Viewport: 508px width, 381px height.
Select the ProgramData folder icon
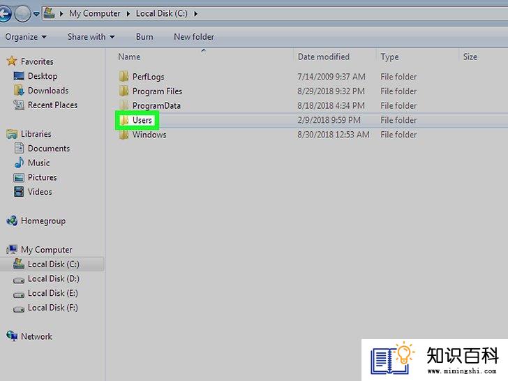tap(124, 105)
